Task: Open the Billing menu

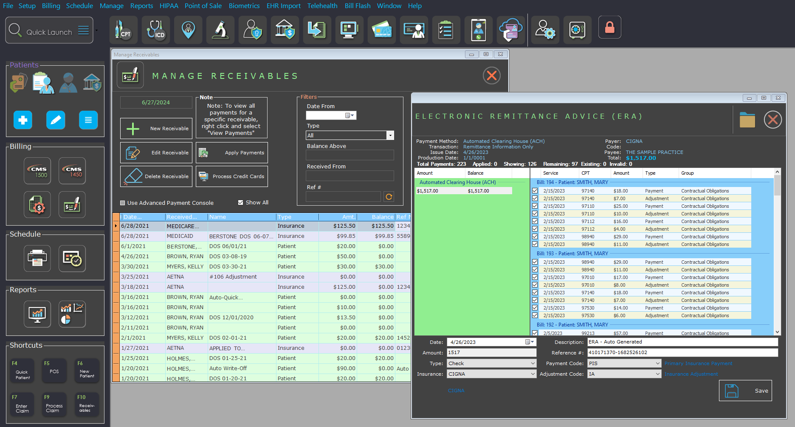Action: 51,6
